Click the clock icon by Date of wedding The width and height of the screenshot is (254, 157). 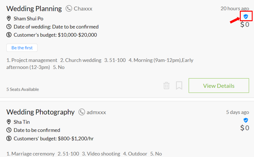pos(9,26)
